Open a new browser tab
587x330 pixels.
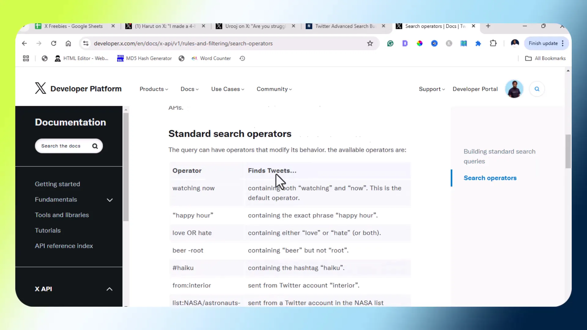click(488, 26)
